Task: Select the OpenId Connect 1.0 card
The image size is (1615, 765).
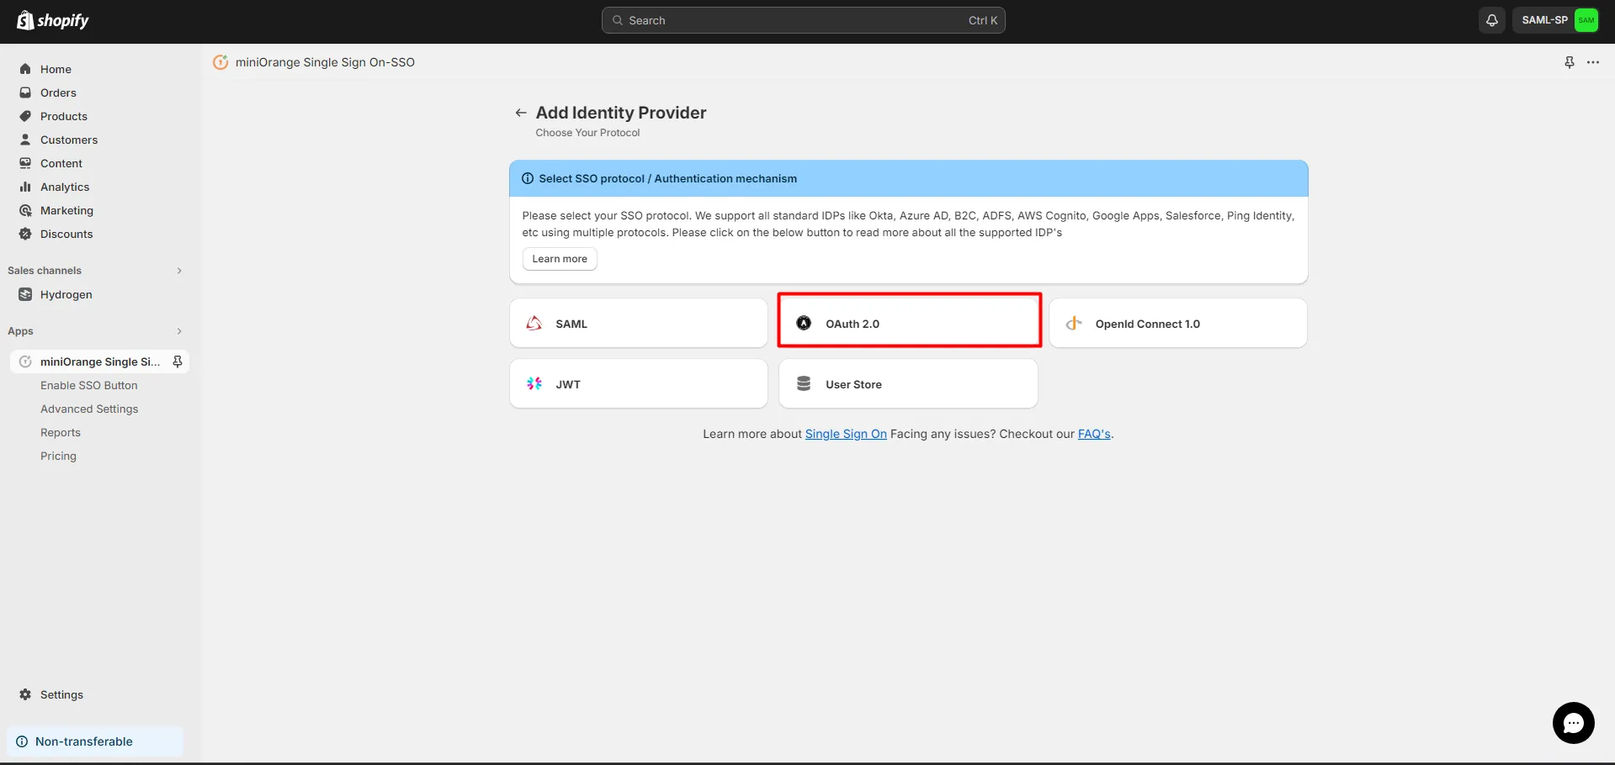Action: point(1178,323)
